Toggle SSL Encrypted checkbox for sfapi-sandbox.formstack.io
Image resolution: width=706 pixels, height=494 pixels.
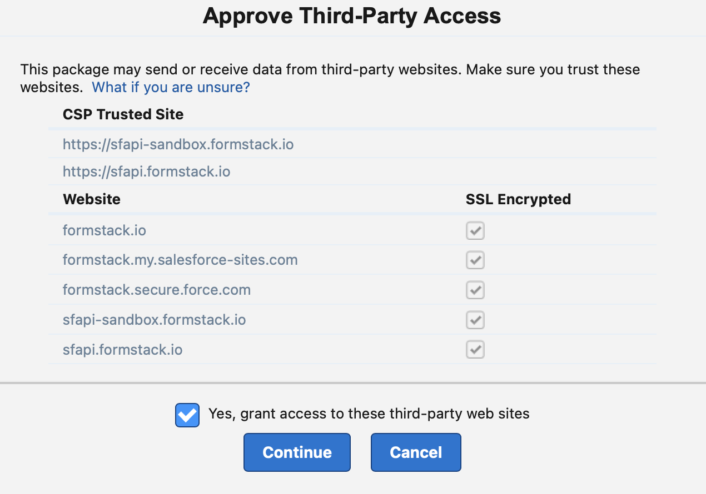(x=475, y=320)
